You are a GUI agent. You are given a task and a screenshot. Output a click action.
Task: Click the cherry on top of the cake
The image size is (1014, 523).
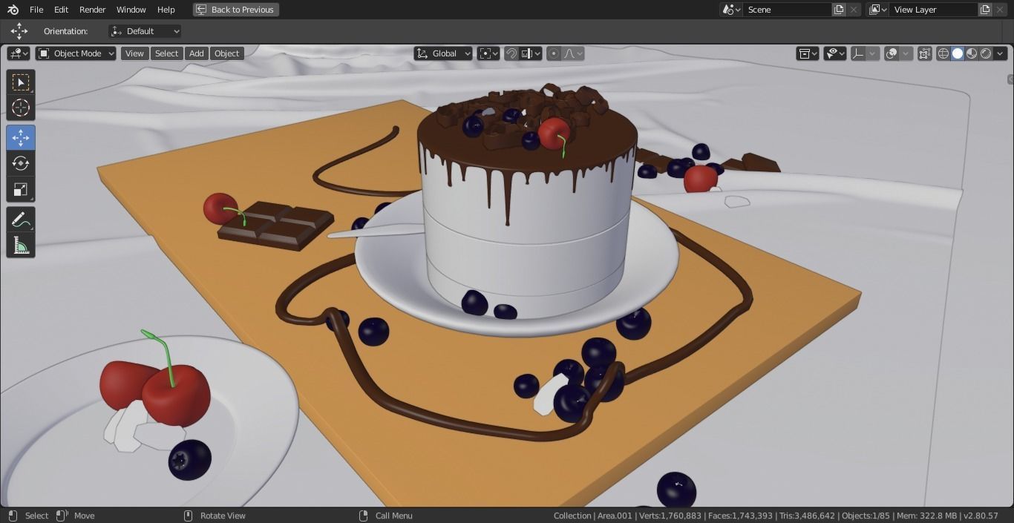[x=554, y=134]
